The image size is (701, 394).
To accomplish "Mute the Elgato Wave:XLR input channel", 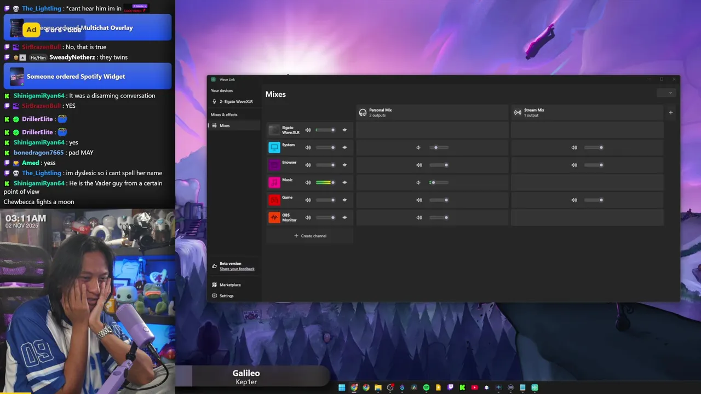I will pos(308,130).
